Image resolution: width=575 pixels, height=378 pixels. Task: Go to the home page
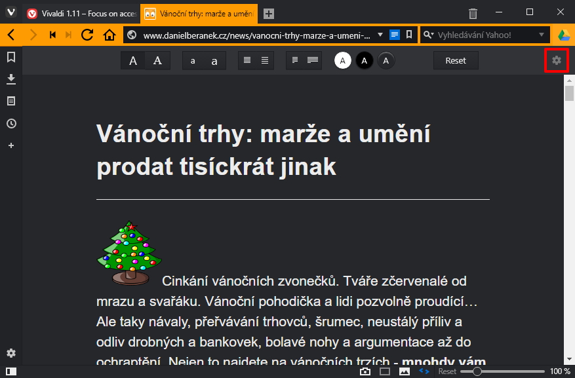coord(109,35)
